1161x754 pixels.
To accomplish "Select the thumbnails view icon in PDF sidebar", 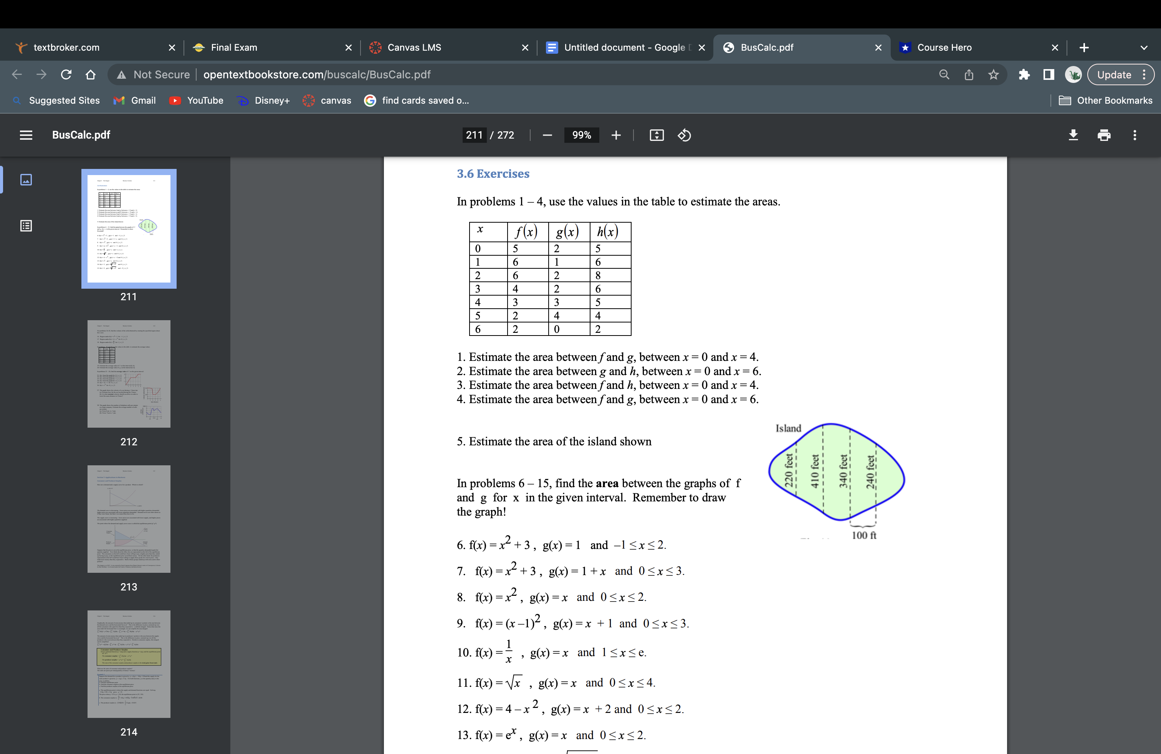I will tap(25, 179).
